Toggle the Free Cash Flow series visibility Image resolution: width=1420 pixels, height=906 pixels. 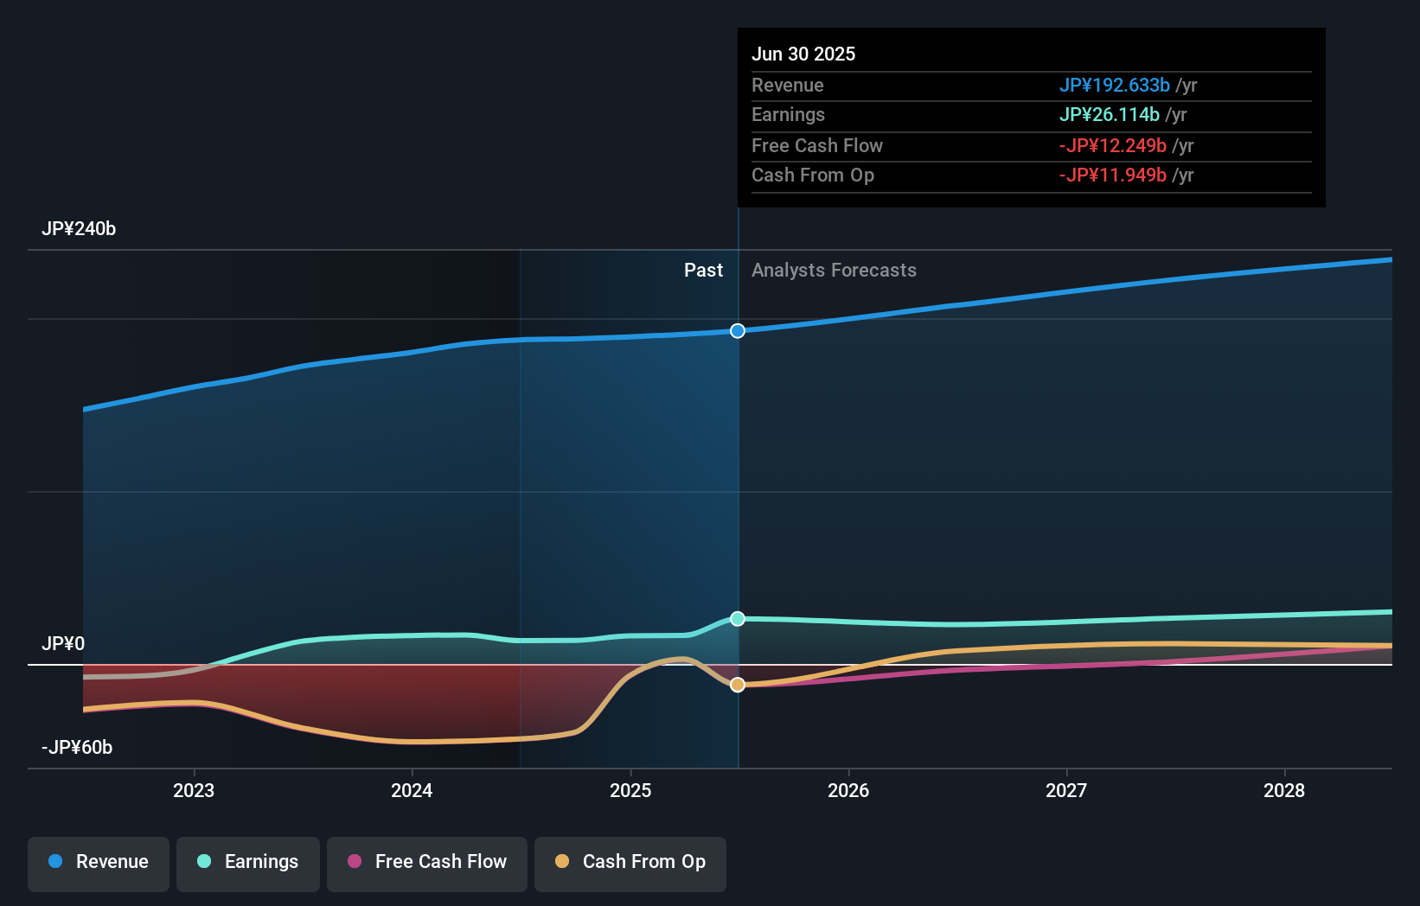(x=426, y=862)
